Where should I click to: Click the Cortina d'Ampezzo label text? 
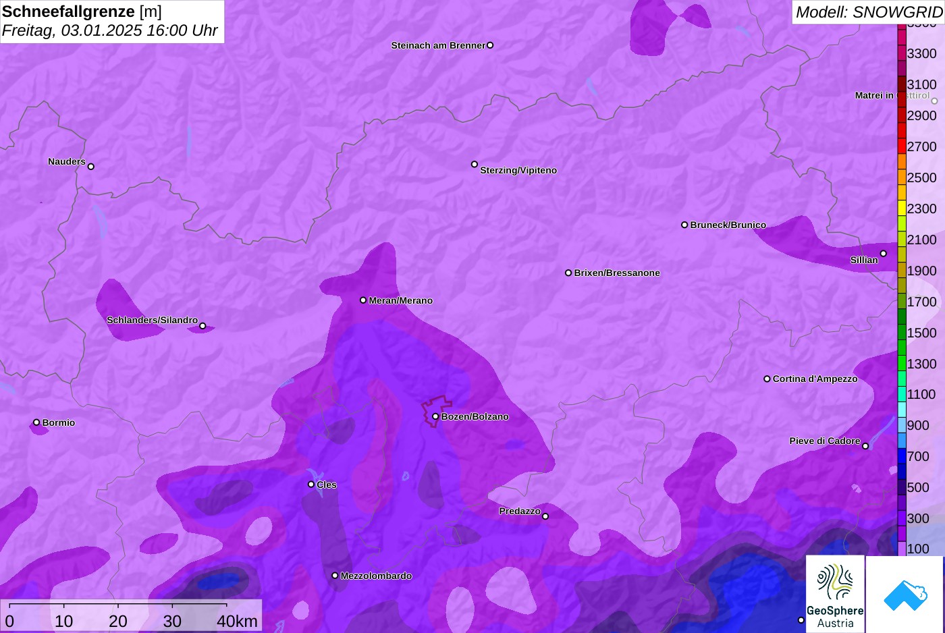pos(815,379)
